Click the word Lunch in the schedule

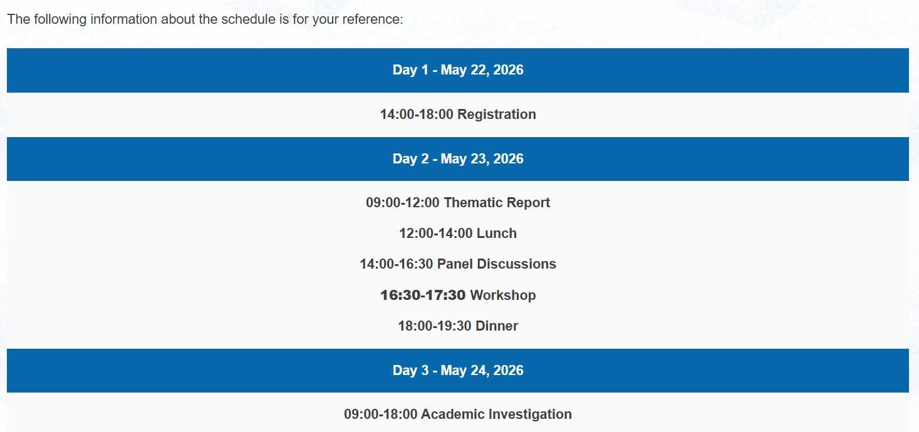497,234
